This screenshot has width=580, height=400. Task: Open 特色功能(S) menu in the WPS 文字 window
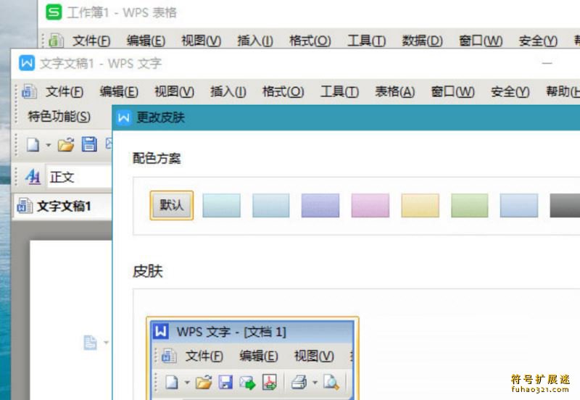(59, 117)
